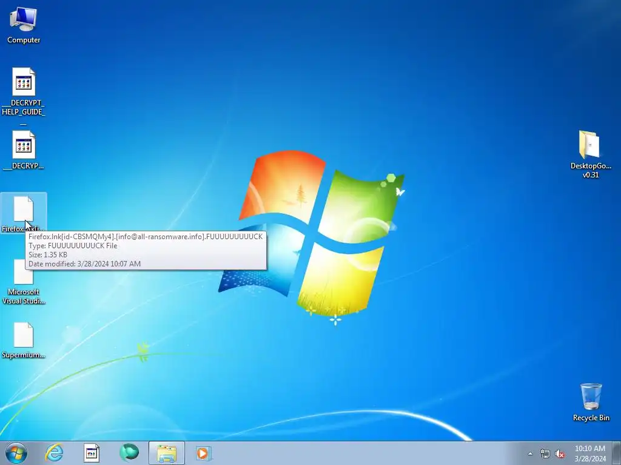Viewport: 621px width, 465px height.
Task: Select the __DECRYPT_HELP_GUIDE__ file icon
Action: pyautogui.click(x=24, y=96)
